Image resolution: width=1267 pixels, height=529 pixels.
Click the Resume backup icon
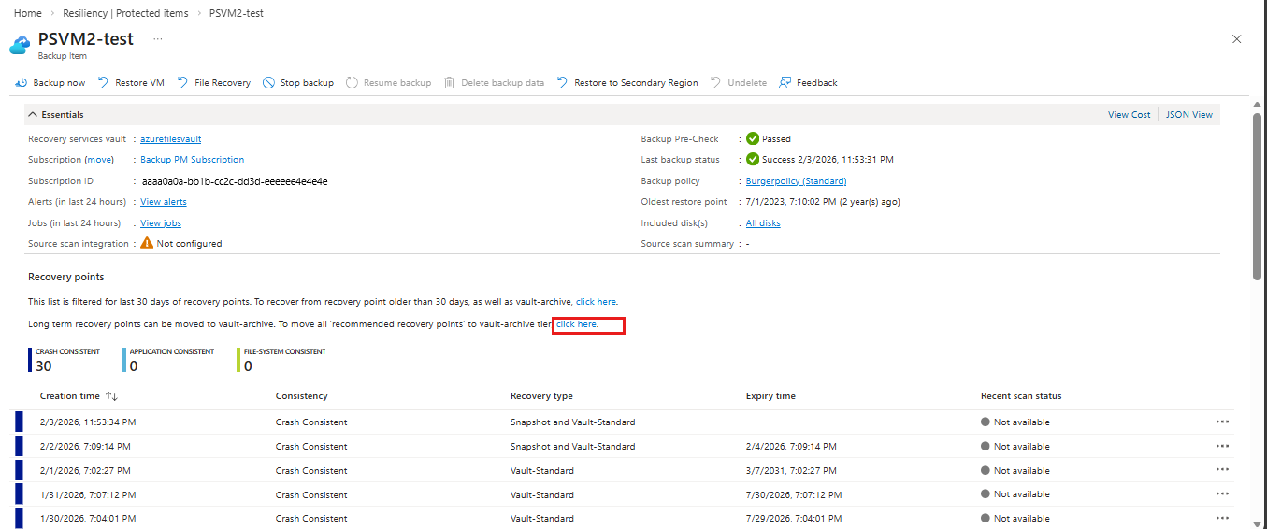pyautogui.click(x=352, y=83)
